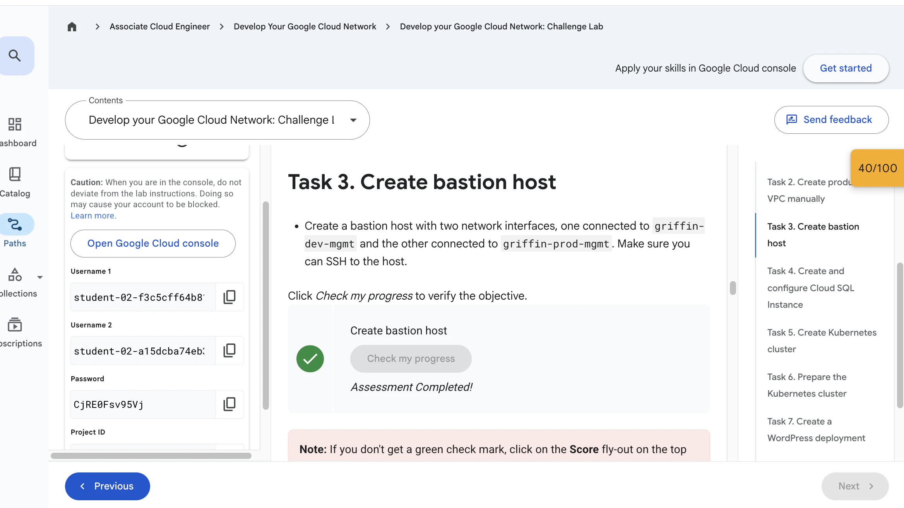Copy Username 1 with copy icon
This screenshot has height=508, width=904.
pyautogui.click(x=229, y=297)
